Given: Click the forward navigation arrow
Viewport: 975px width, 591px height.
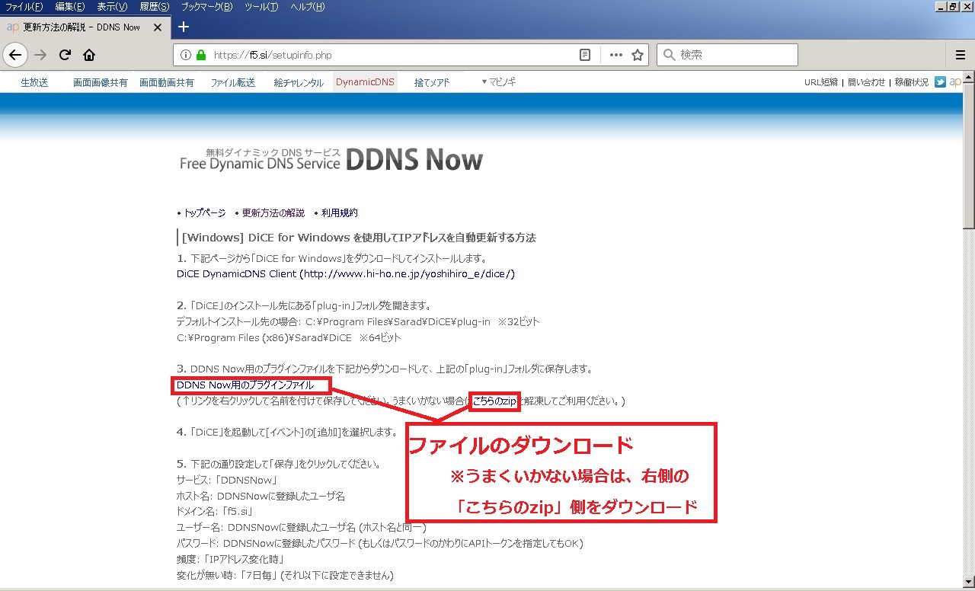Looking at the screenshot, I should (40, 55).
